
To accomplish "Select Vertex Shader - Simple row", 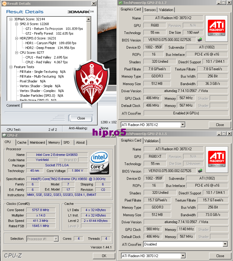I will pyautogui.click(x=40, y=86).
